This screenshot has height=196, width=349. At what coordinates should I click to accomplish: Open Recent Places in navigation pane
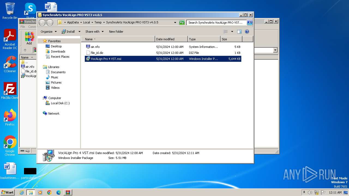click(60, 57)
